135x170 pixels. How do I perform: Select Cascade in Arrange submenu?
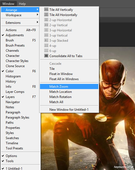[69, 64]
